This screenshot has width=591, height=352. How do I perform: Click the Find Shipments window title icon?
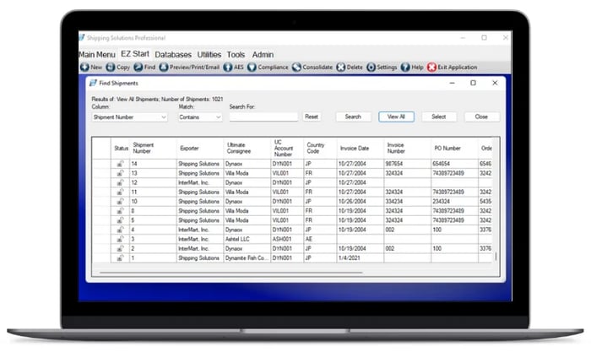coord(93,83)
